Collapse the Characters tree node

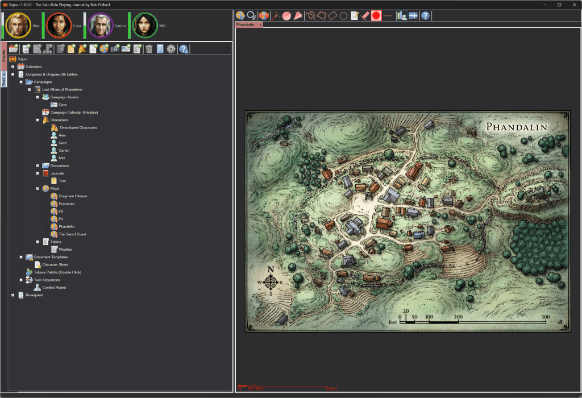[x=38, y=120]
